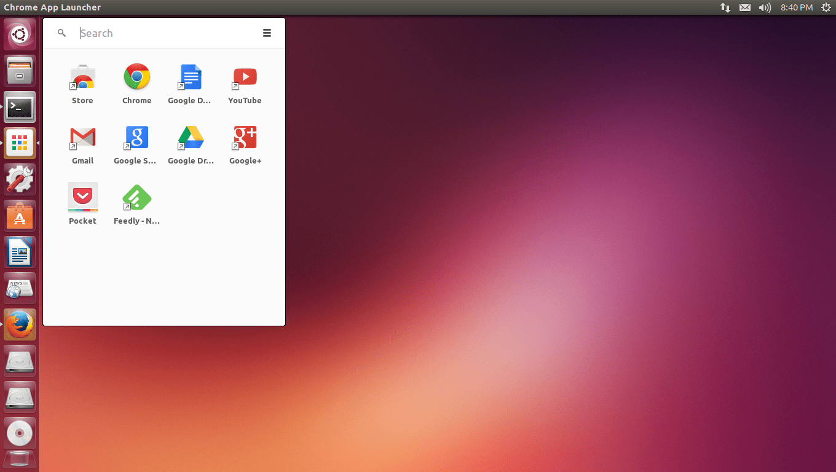Launch the Google+ app
The width and height of the screenshot is (836, 472).
point(245,138)
